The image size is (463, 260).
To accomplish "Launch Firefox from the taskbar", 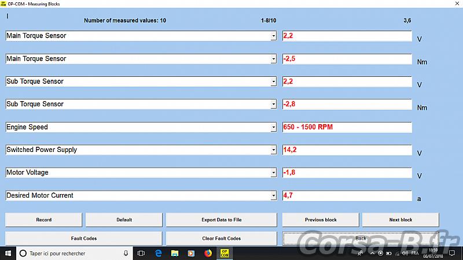I will click(x=208, y=253).
